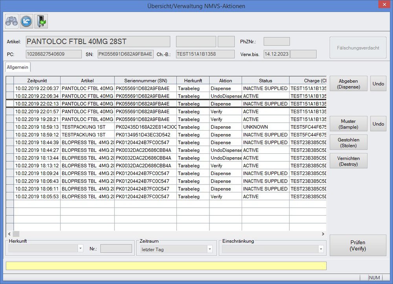Open the Herkunft dropdown
393x284 pixels.
[80, 249]
